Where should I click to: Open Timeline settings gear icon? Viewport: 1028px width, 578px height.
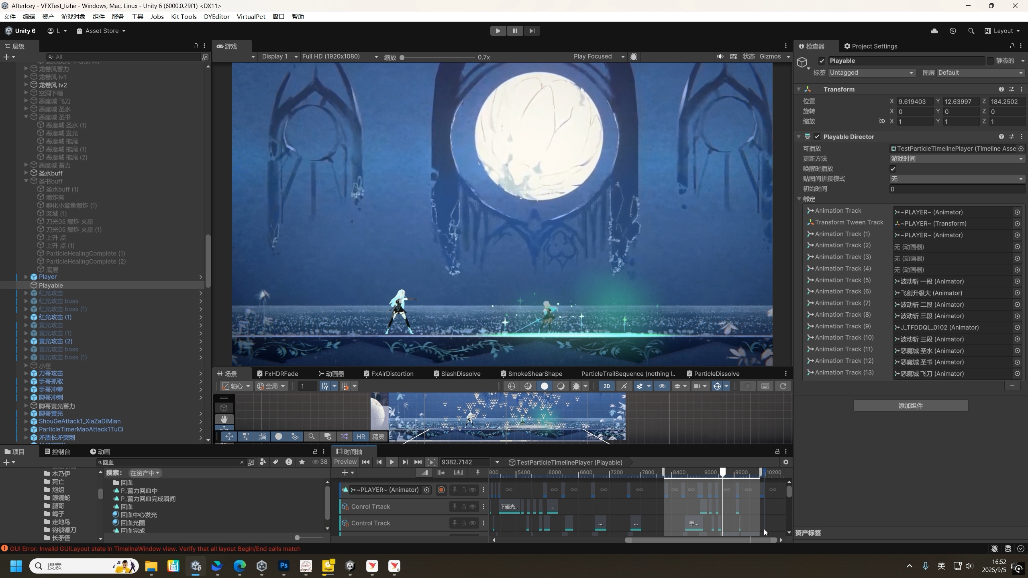[x=786, y=462]
